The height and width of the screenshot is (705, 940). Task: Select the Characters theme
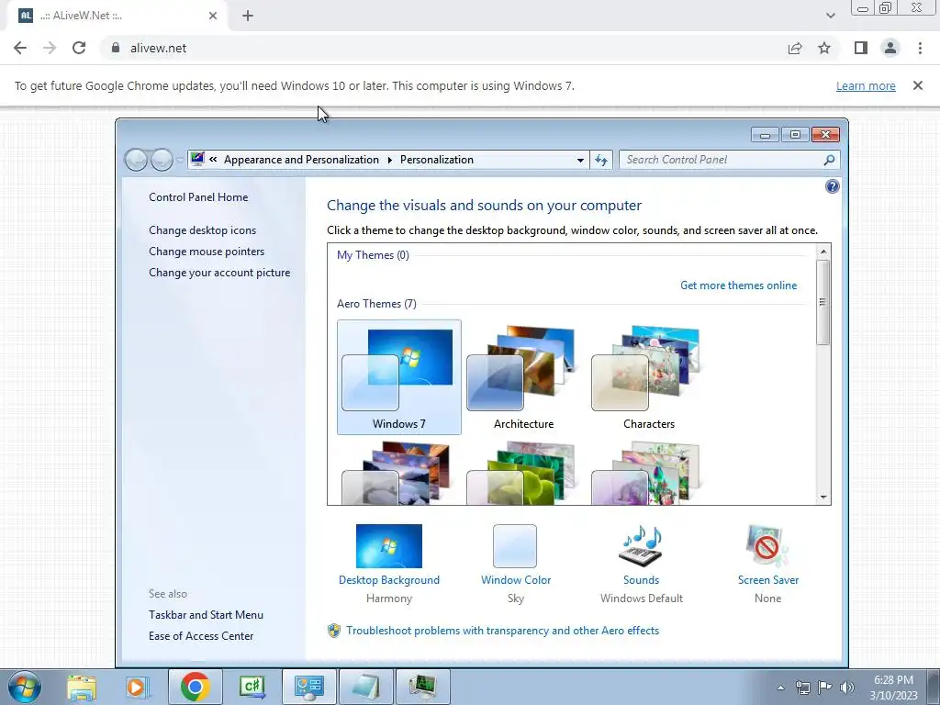point(649,377)
